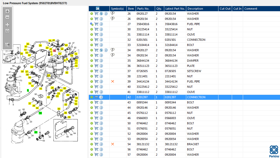Click the S supersession icon for item 26
280x158 pixels.
tap(101, 14)
